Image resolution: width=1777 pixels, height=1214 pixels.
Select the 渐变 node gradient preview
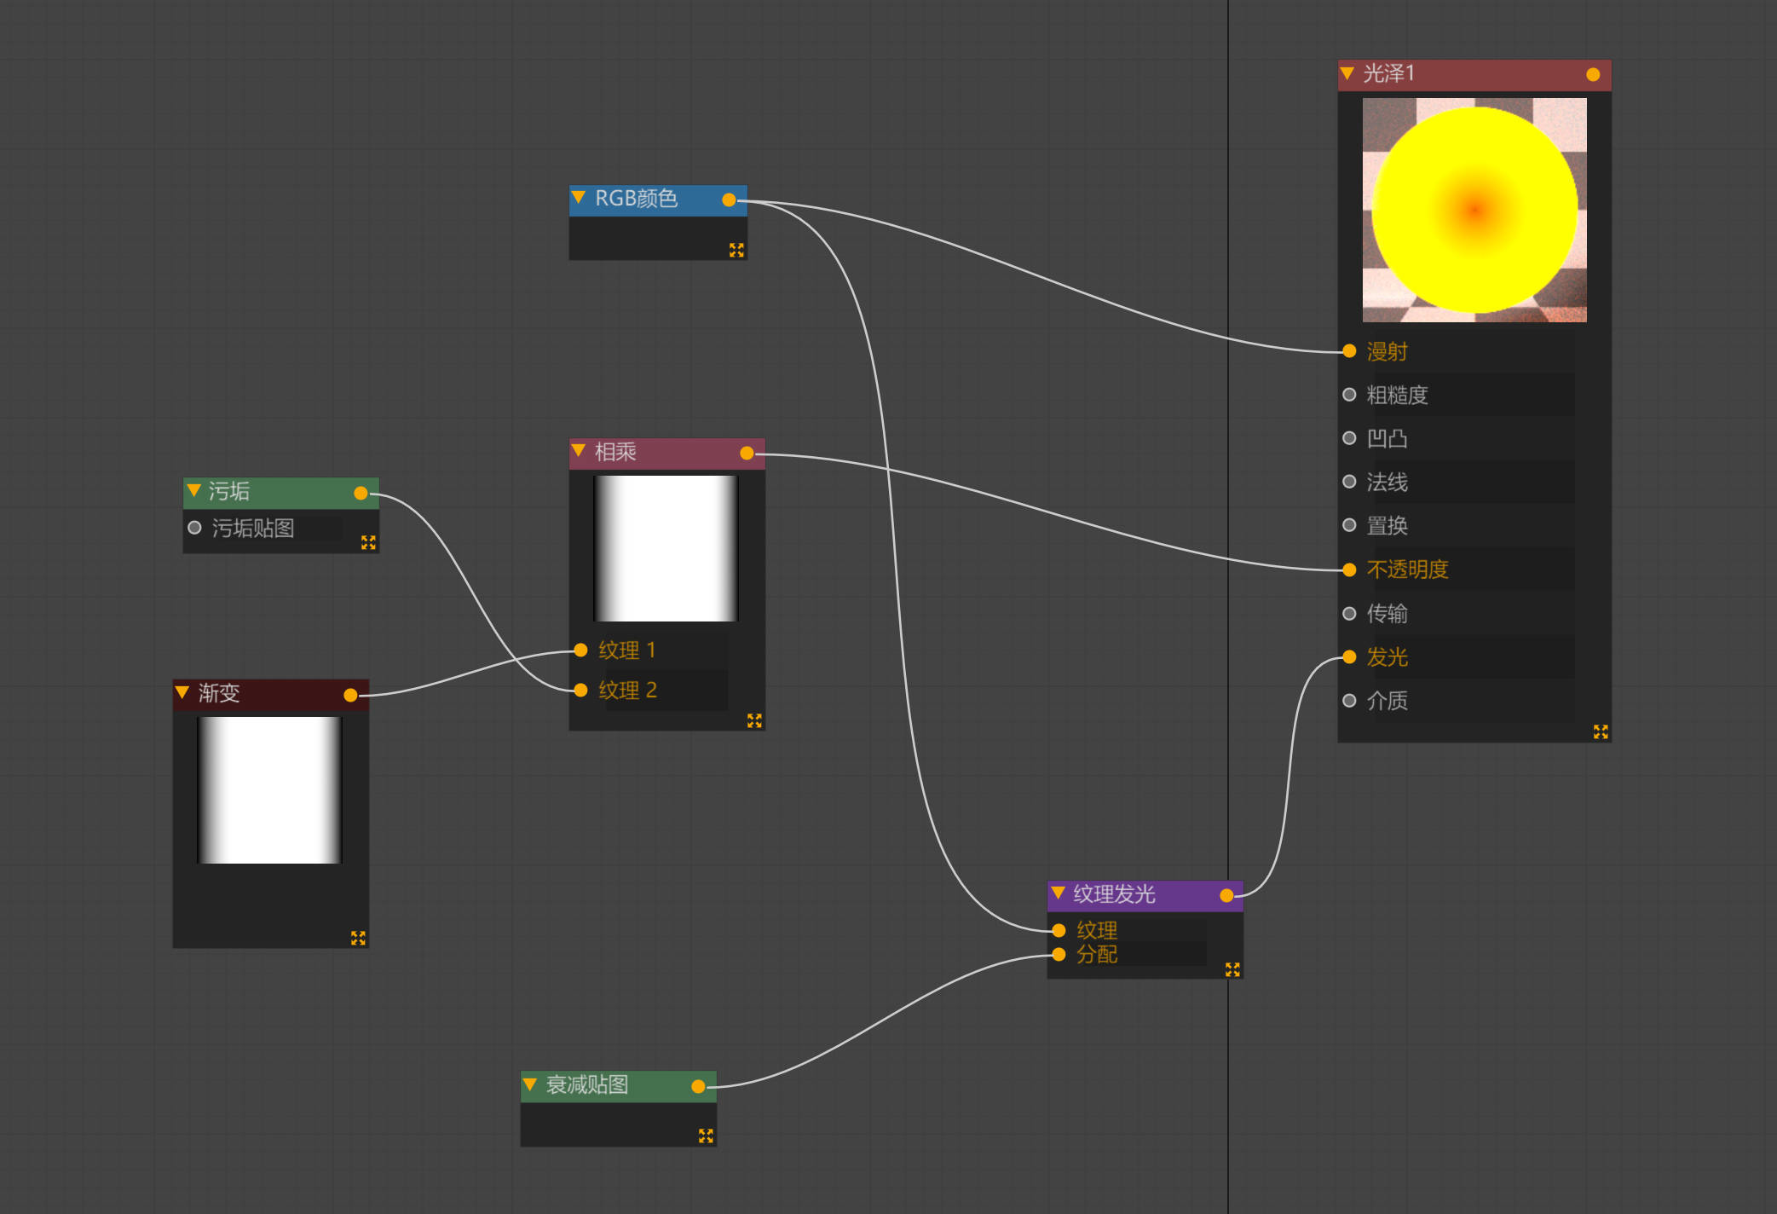pos(269,790)
